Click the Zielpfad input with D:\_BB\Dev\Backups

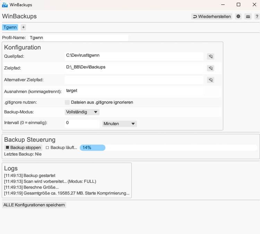[134, 68]
